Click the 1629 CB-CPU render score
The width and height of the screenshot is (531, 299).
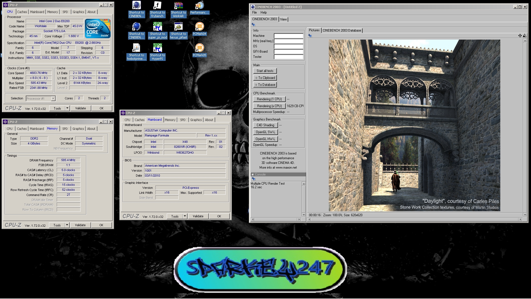pos(295,106)
